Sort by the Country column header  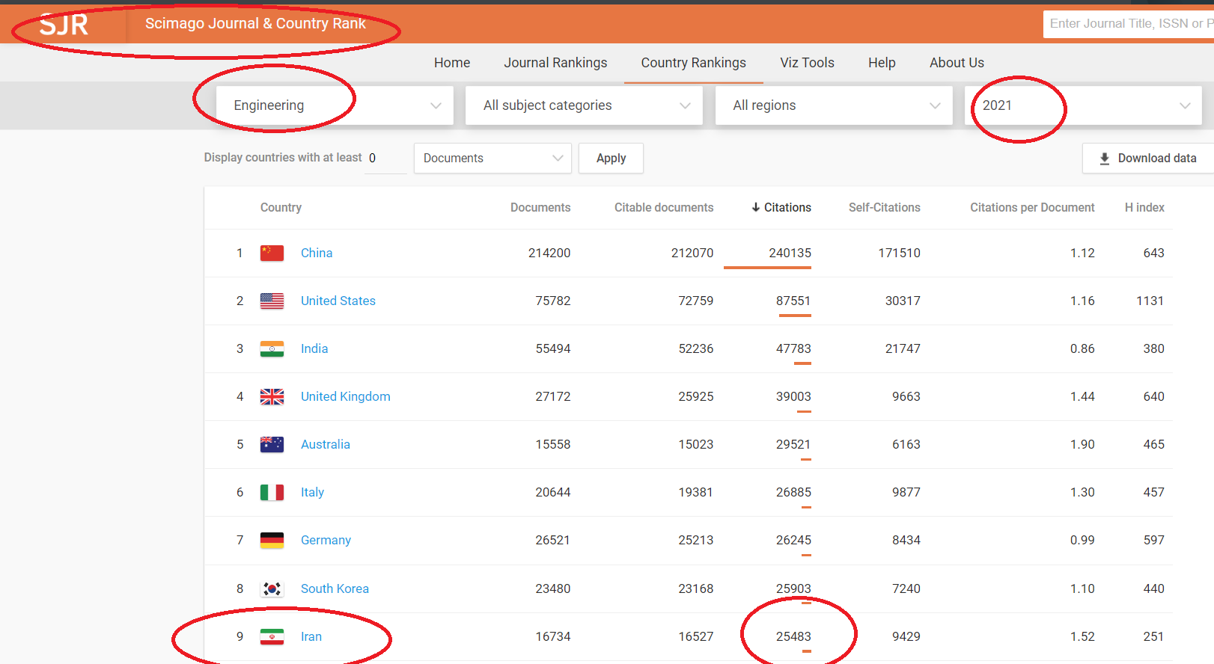pyautogui.click(x=281, y=207)
